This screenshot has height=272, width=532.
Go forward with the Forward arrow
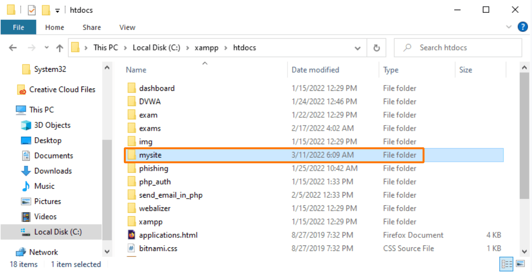[x=32, y=48]
